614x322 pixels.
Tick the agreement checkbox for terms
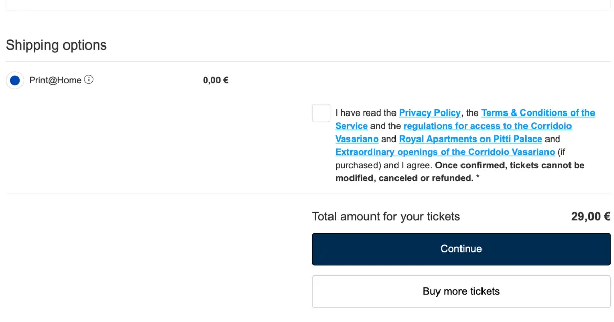pyautogui.click(x=321, y=113)
